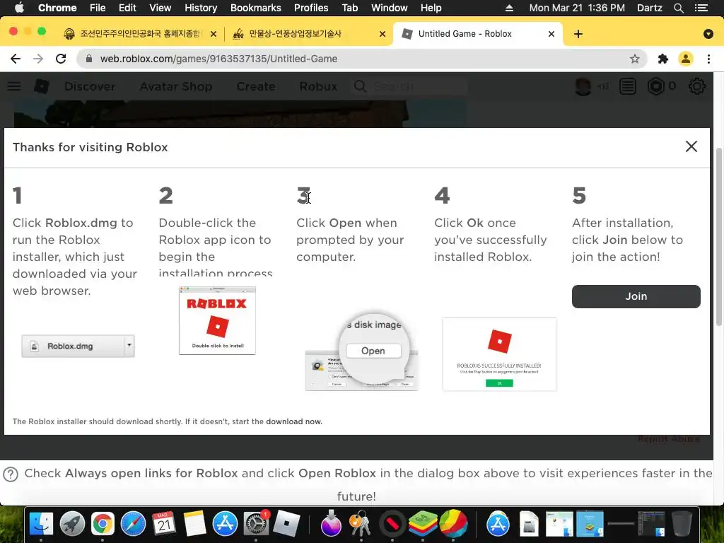Open the Window menu

click(x=390, y=8)
